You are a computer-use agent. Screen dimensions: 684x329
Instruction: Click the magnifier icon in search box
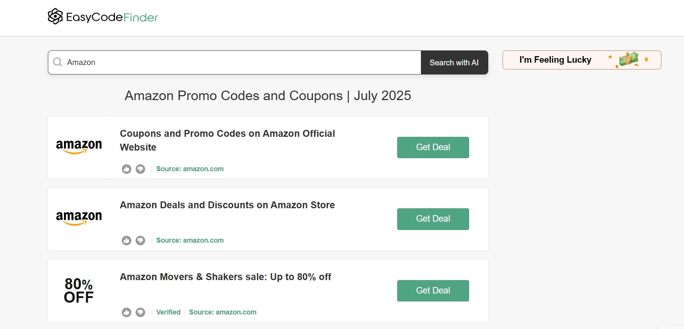pyautogui.click(x=58, y=62)
